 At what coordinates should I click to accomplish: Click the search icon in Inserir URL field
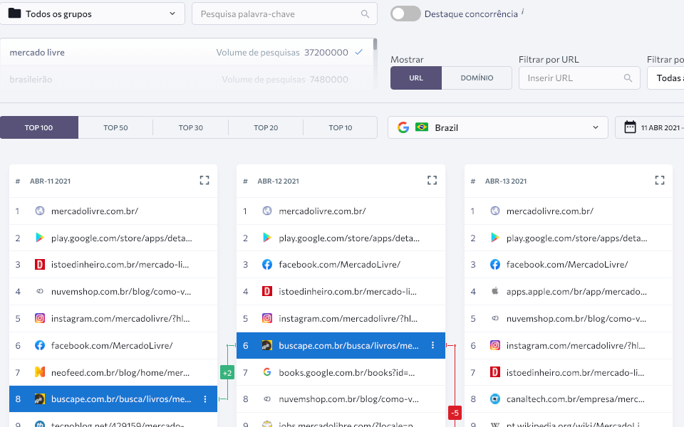coord(628,78)
